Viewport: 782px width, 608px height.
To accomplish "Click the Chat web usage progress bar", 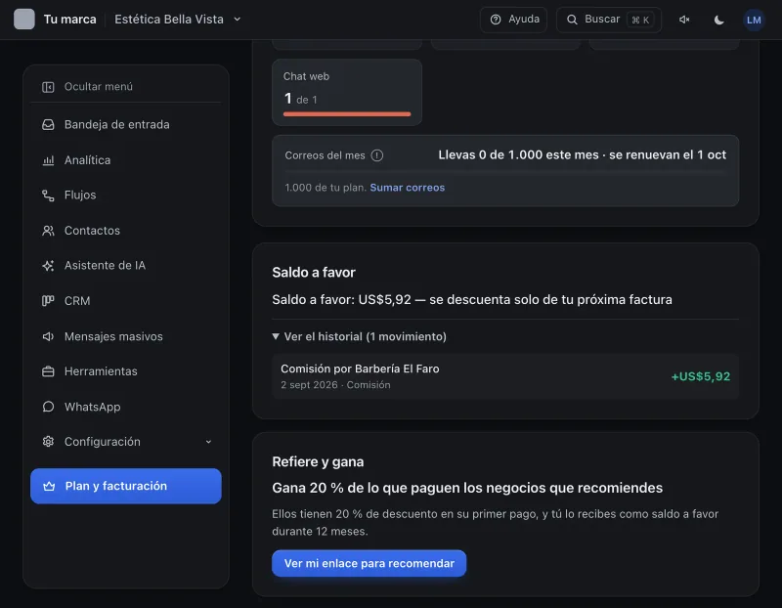I will [347, 114].
